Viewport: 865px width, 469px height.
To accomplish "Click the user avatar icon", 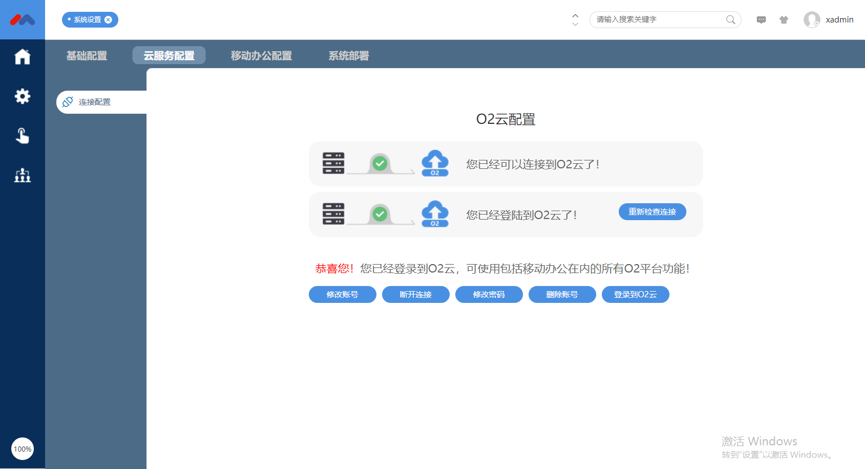I will (812, 20).
